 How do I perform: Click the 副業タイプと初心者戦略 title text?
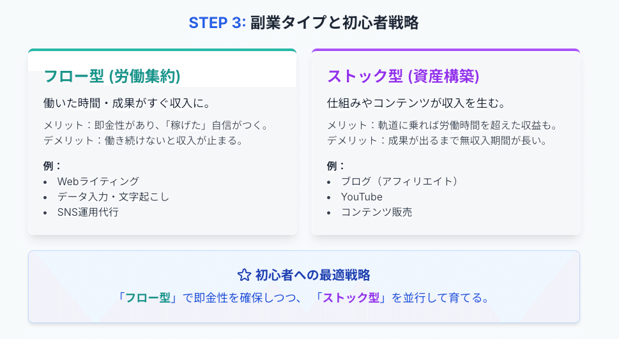pos(334,23)
